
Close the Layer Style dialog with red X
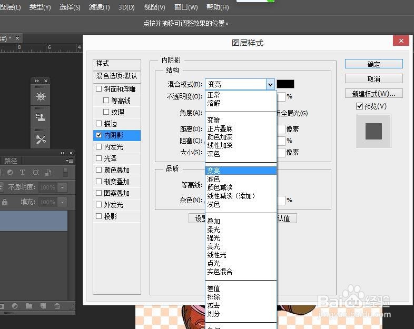[x=401, y=41]
